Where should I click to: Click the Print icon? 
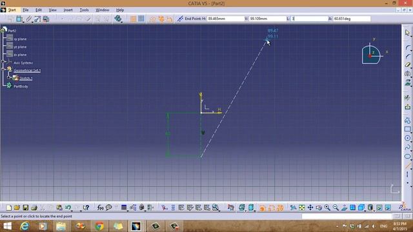point(34,208)
